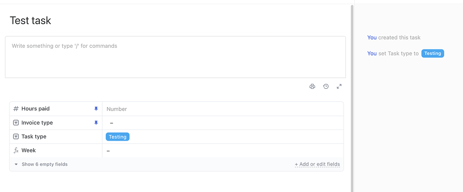Click the Testing tag in the activity feed
Viewport: 463px width, 192px height.
pos(433,54)
